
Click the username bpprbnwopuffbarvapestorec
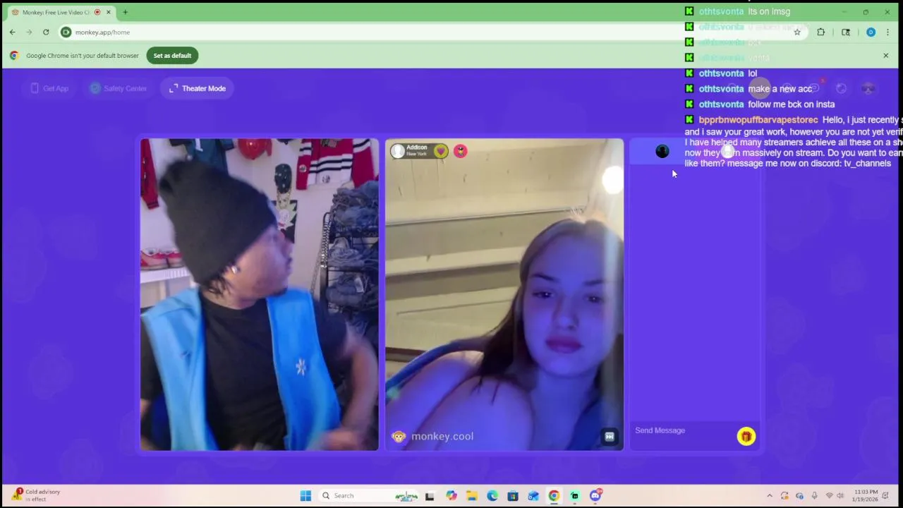[x=758, y=120]
